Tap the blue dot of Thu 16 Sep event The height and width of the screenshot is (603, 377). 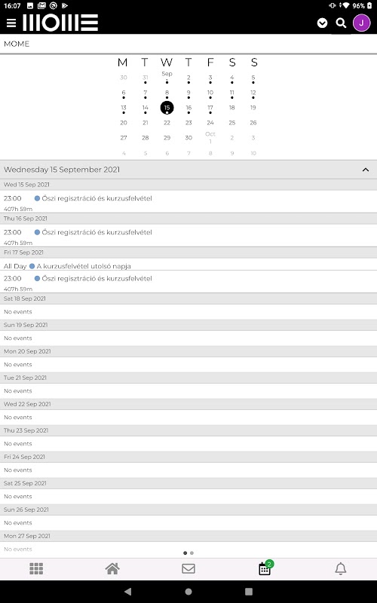click(x=37, y=232)
